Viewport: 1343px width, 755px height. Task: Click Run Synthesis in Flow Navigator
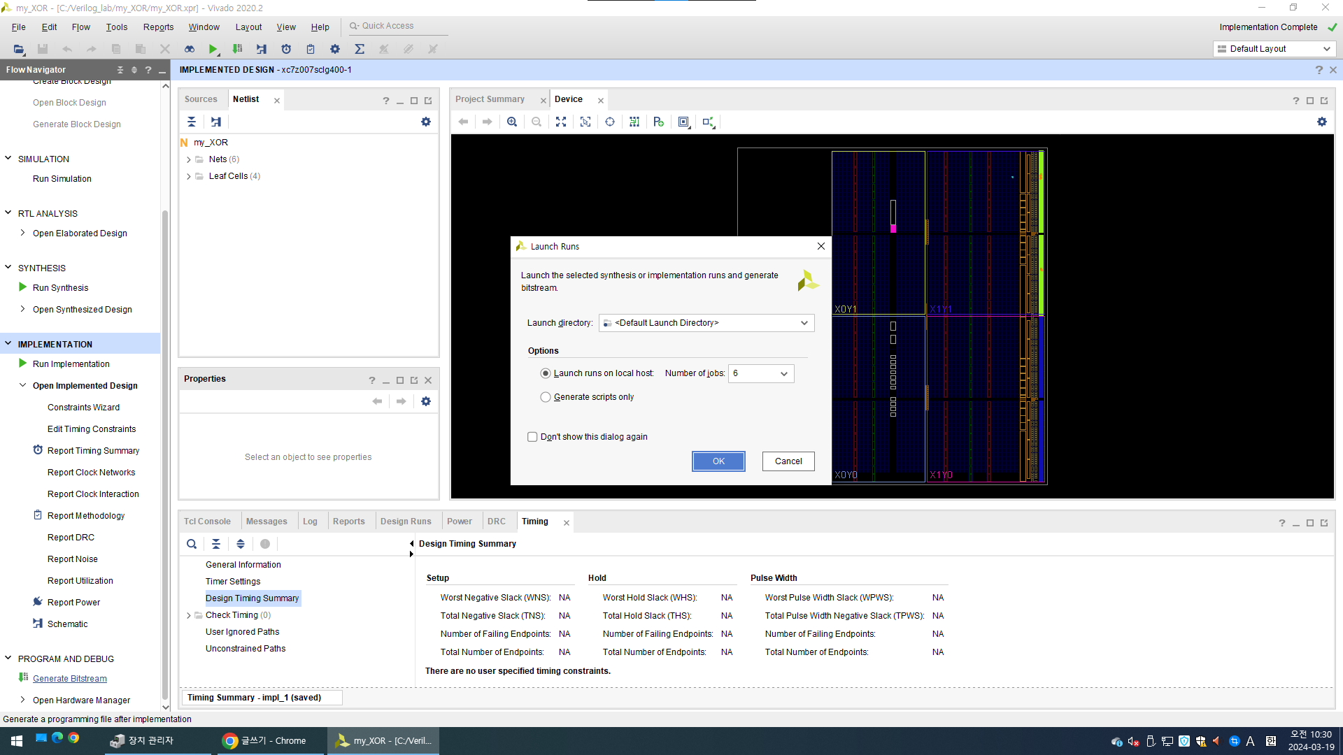pyautogui.click(x=60, y=288)
